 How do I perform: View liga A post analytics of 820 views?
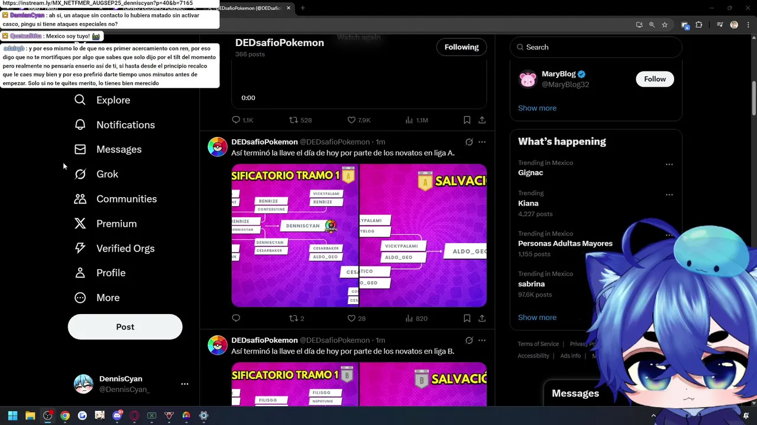click(x=416, y=318)
